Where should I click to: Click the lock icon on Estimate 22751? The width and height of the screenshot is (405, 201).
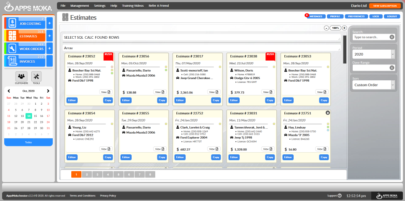(327, 113)
